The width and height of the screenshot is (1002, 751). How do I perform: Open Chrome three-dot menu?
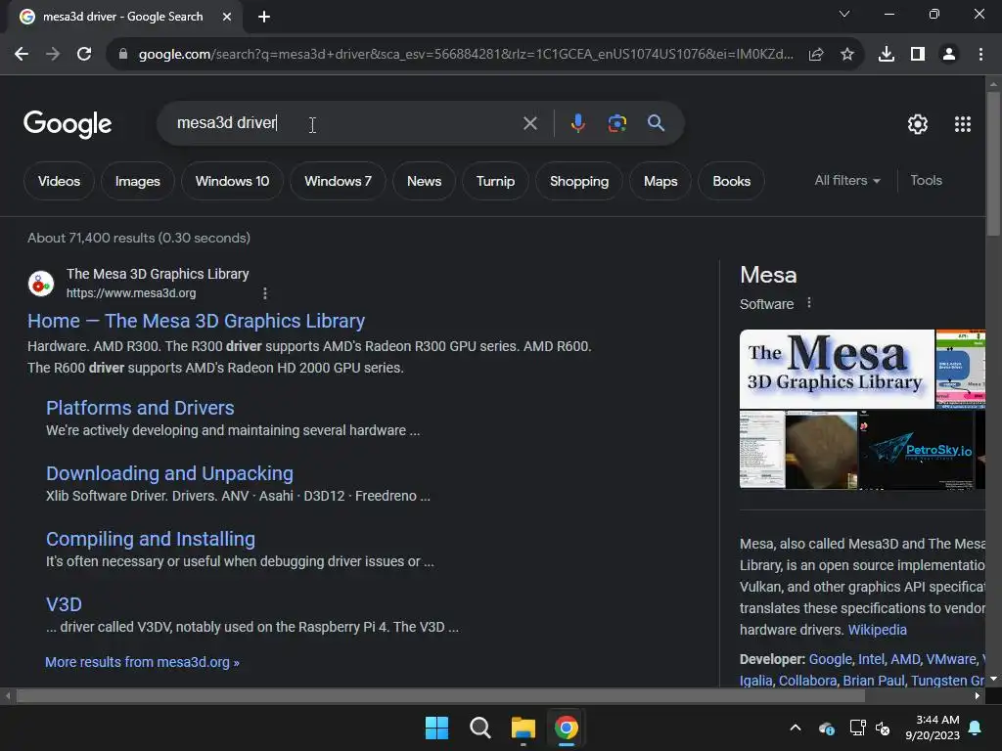click(980, 55)
